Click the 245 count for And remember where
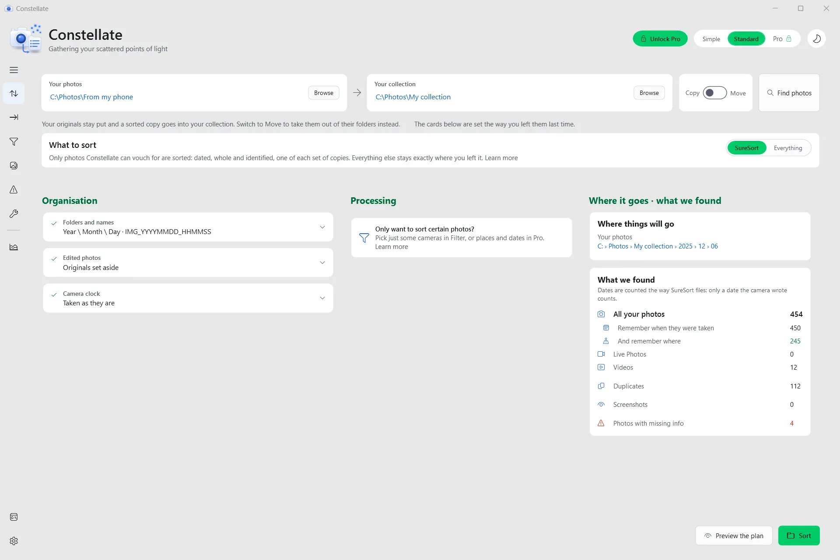This screenshot has width=840, height=560. point(795,341)
